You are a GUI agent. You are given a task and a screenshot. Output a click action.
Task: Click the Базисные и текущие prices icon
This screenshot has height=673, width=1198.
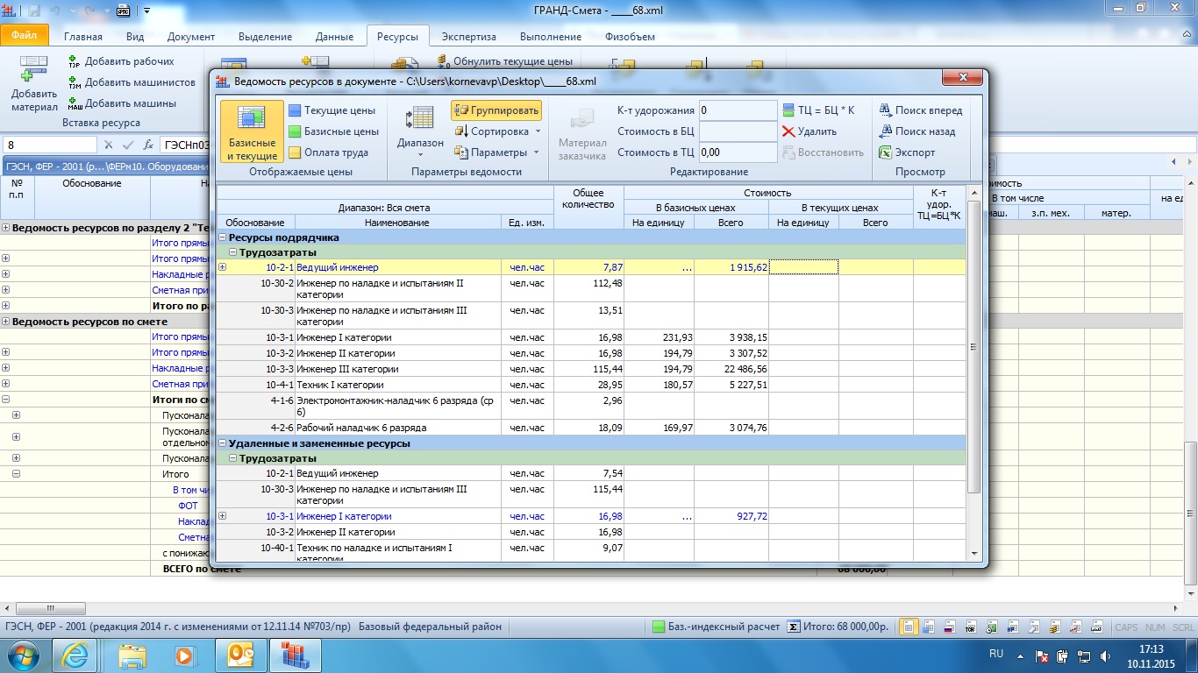(x=252, y=131)
